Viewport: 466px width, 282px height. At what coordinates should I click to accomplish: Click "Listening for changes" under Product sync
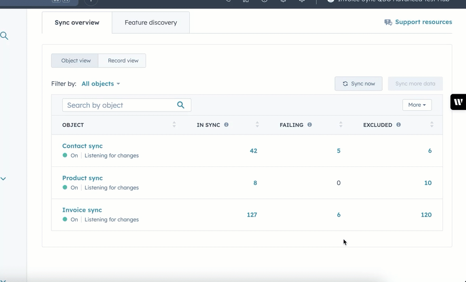(112, 187)
